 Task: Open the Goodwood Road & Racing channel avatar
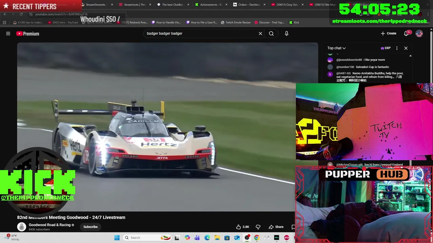(x=22, y=227)
